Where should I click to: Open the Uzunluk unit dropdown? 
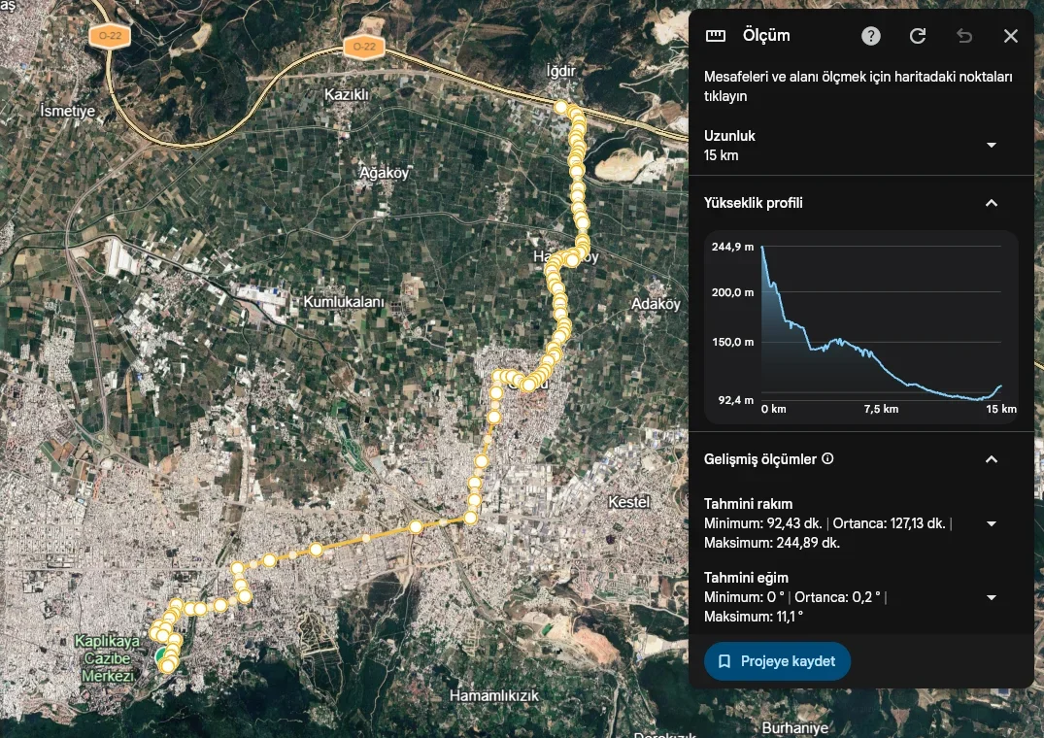click(x=992, y=145)
